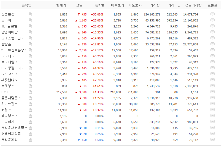The width and height of the screenshot is (223, 147).
Task: Open document icon for 보라티알
Action: (30, 62)
